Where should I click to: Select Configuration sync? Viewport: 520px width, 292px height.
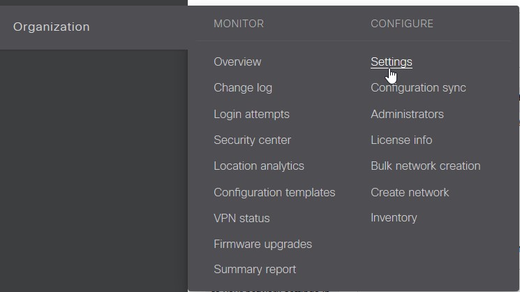tap(418, 87)
